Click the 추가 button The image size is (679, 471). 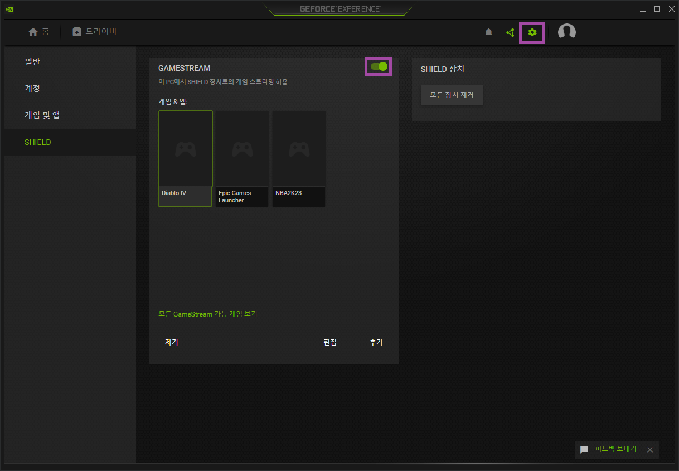[x=376, y=342]
